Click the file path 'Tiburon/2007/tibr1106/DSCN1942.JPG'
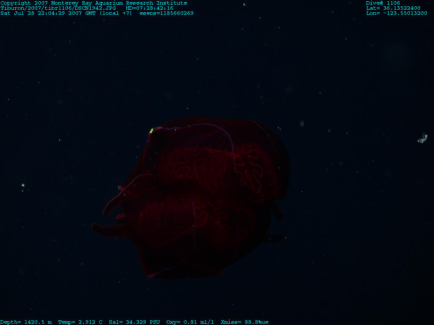Image resolution: width=434 pixels, height=325 pixels. tap(58, 8)
